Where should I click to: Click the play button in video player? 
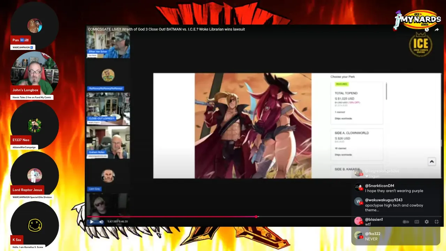[92, 222]
